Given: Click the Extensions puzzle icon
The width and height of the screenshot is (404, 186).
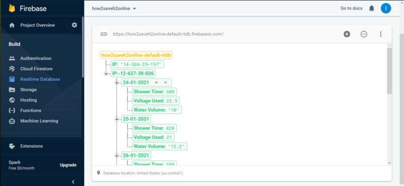Looking at the screenshot, I should click(x=12, y=146).
